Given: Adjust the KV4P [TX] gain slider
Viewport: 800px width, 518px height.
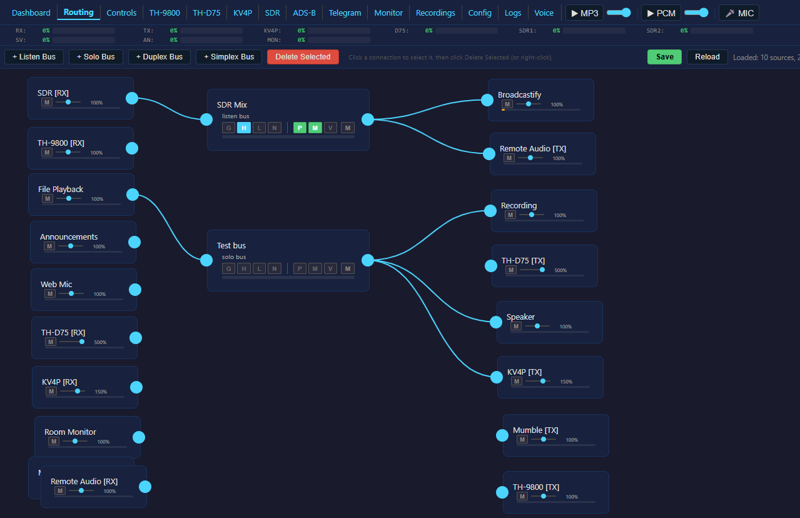Looking at the screenshot, I should [x=538, y=381].
